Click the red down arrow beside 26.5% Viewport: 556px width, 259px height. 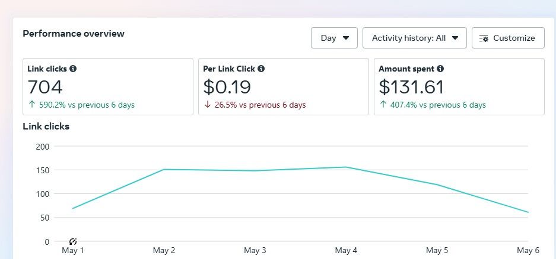click(x=206, y=105)
